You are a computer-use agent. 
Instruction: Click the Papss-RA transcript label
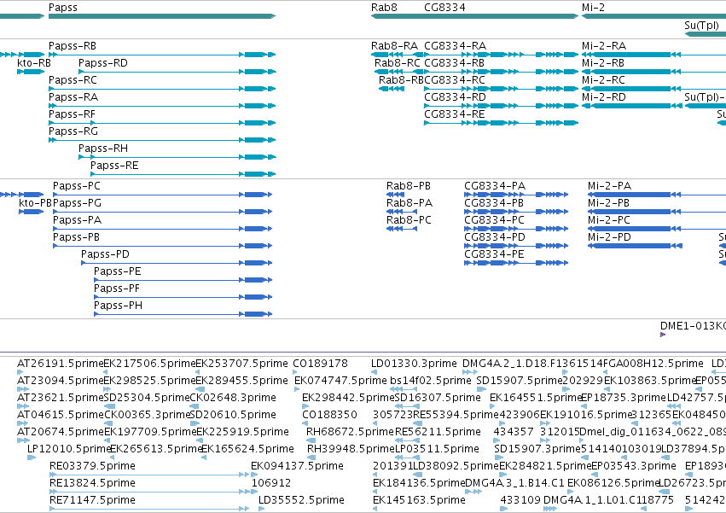[73, 97]
